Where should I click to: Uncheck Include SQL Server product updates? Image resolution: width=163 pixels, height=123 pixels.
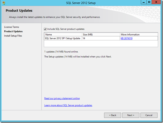45,29
